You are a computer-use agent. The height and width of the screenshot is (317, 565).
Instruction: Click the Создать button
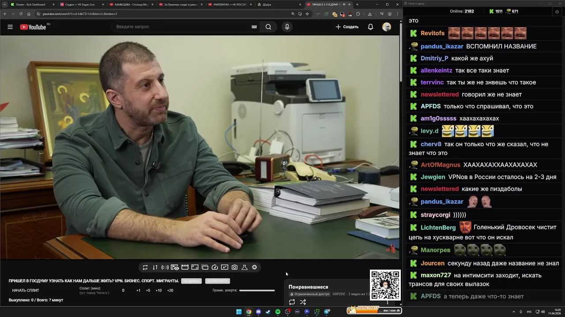(x=347, y=27)
